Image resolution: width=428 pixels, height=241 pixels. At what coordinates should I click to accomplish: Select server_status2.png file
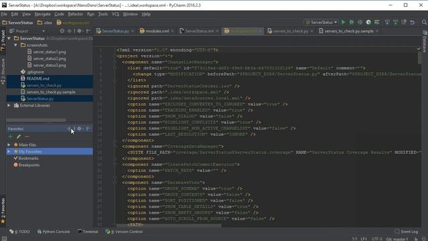(49, 58)
